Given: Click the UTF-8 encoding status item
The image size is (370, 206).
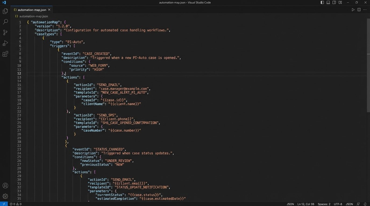Looking at the screenshot, I should tap(338, 204).
